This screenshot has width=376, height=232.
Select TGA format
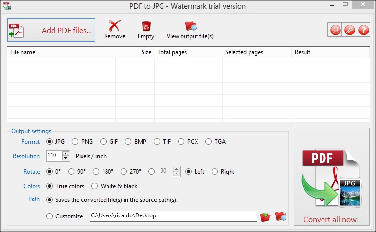coord(208,142)
